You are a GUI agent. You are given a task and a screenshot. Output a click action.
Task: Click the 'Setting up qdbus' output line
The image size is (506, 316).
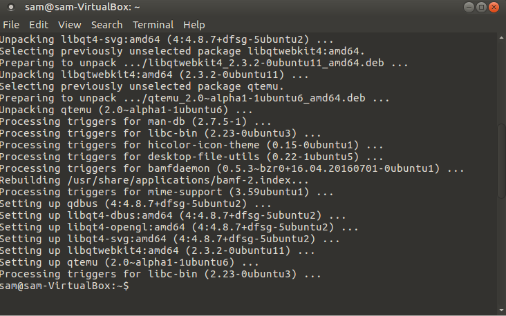click(135, 204)
